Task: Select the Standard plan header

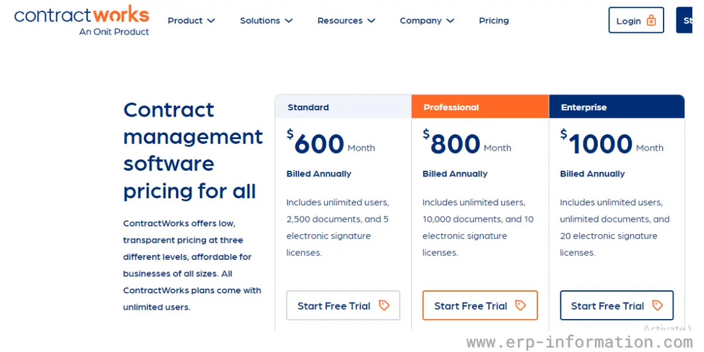Action: tap(343, 107)
